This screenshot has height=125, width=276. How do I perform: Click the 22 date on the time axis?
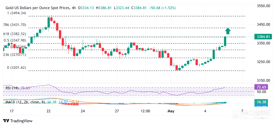pos(49,111)
